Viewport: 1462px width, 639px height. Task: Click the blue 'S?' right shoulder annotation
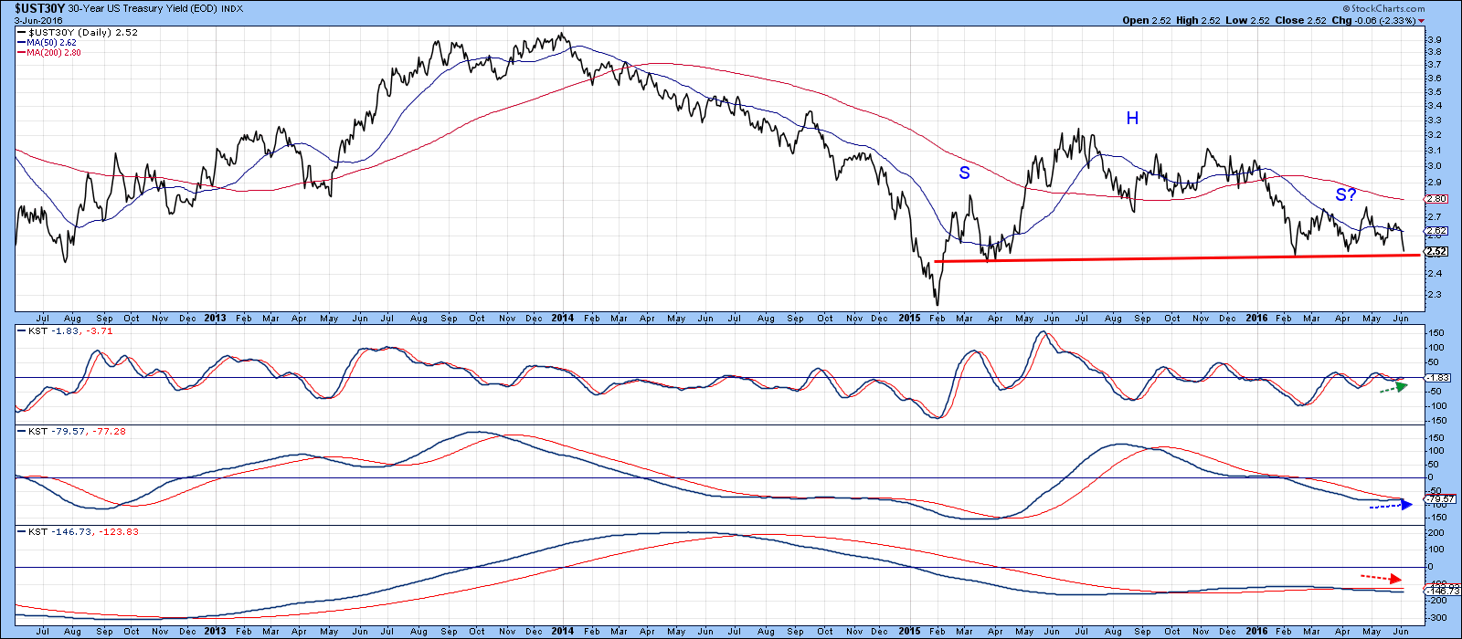click(x=1345, y=194)
